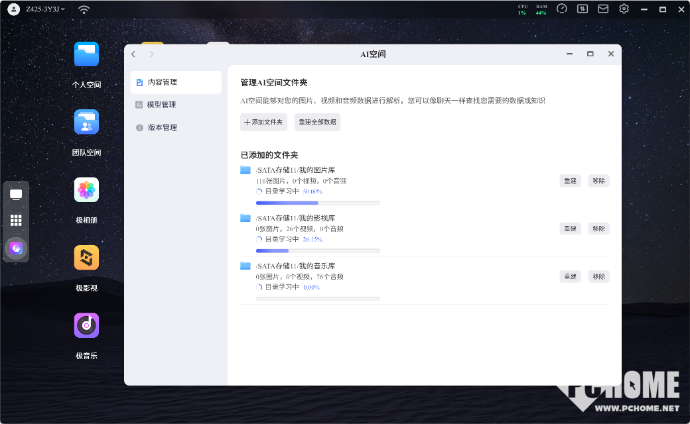Click the 添加文件夹 button
690x424 pixels.
[263, 122]
